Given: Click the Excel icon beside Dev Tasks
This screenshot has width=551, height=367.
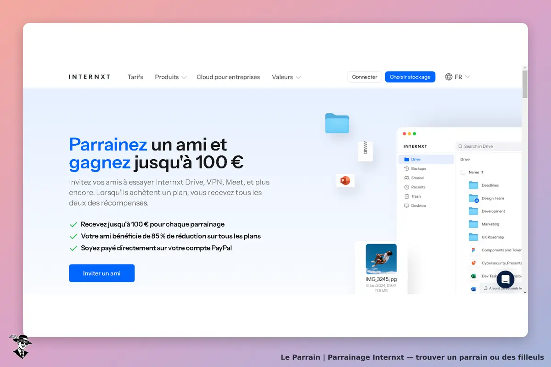Looking at the screenshot, I should pos(473,276).
